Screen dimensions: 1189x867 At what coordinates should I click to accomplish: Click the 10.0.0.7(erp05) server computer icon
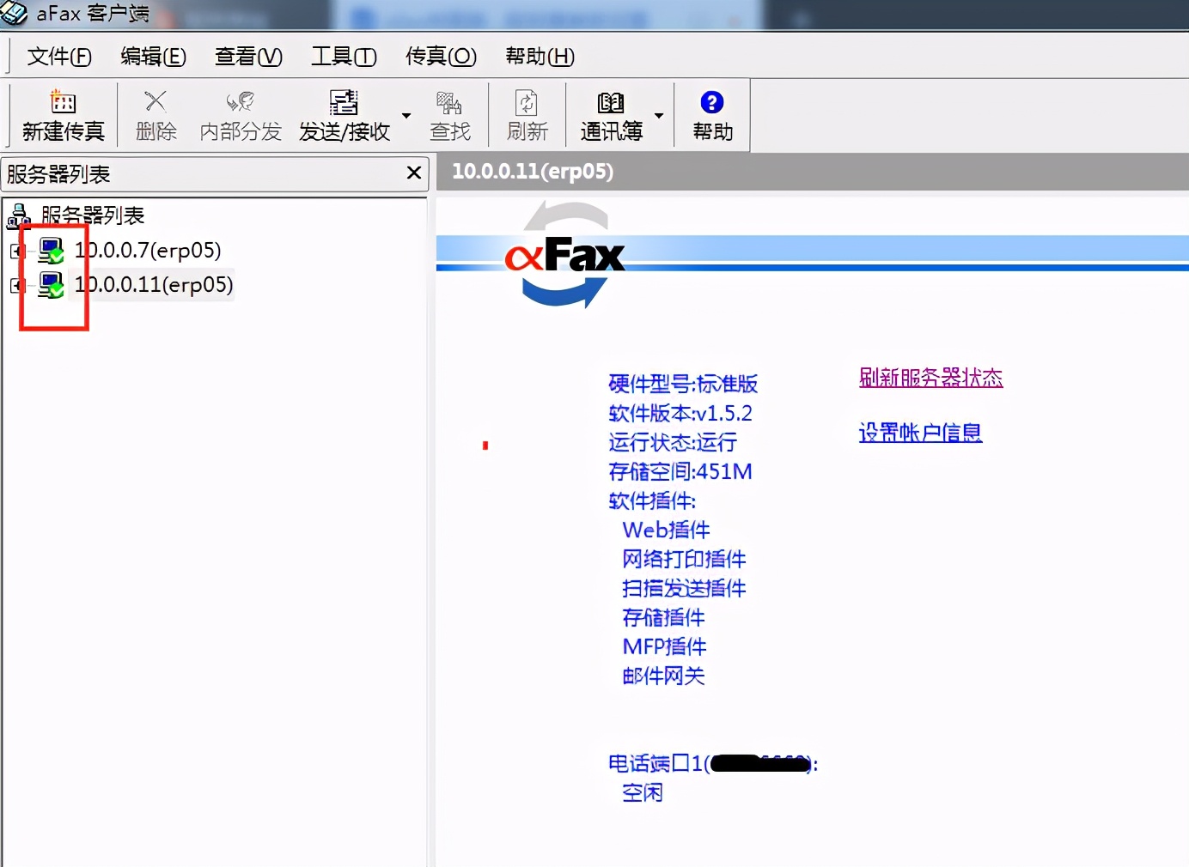pyautogui.click(x=52, y=251)
